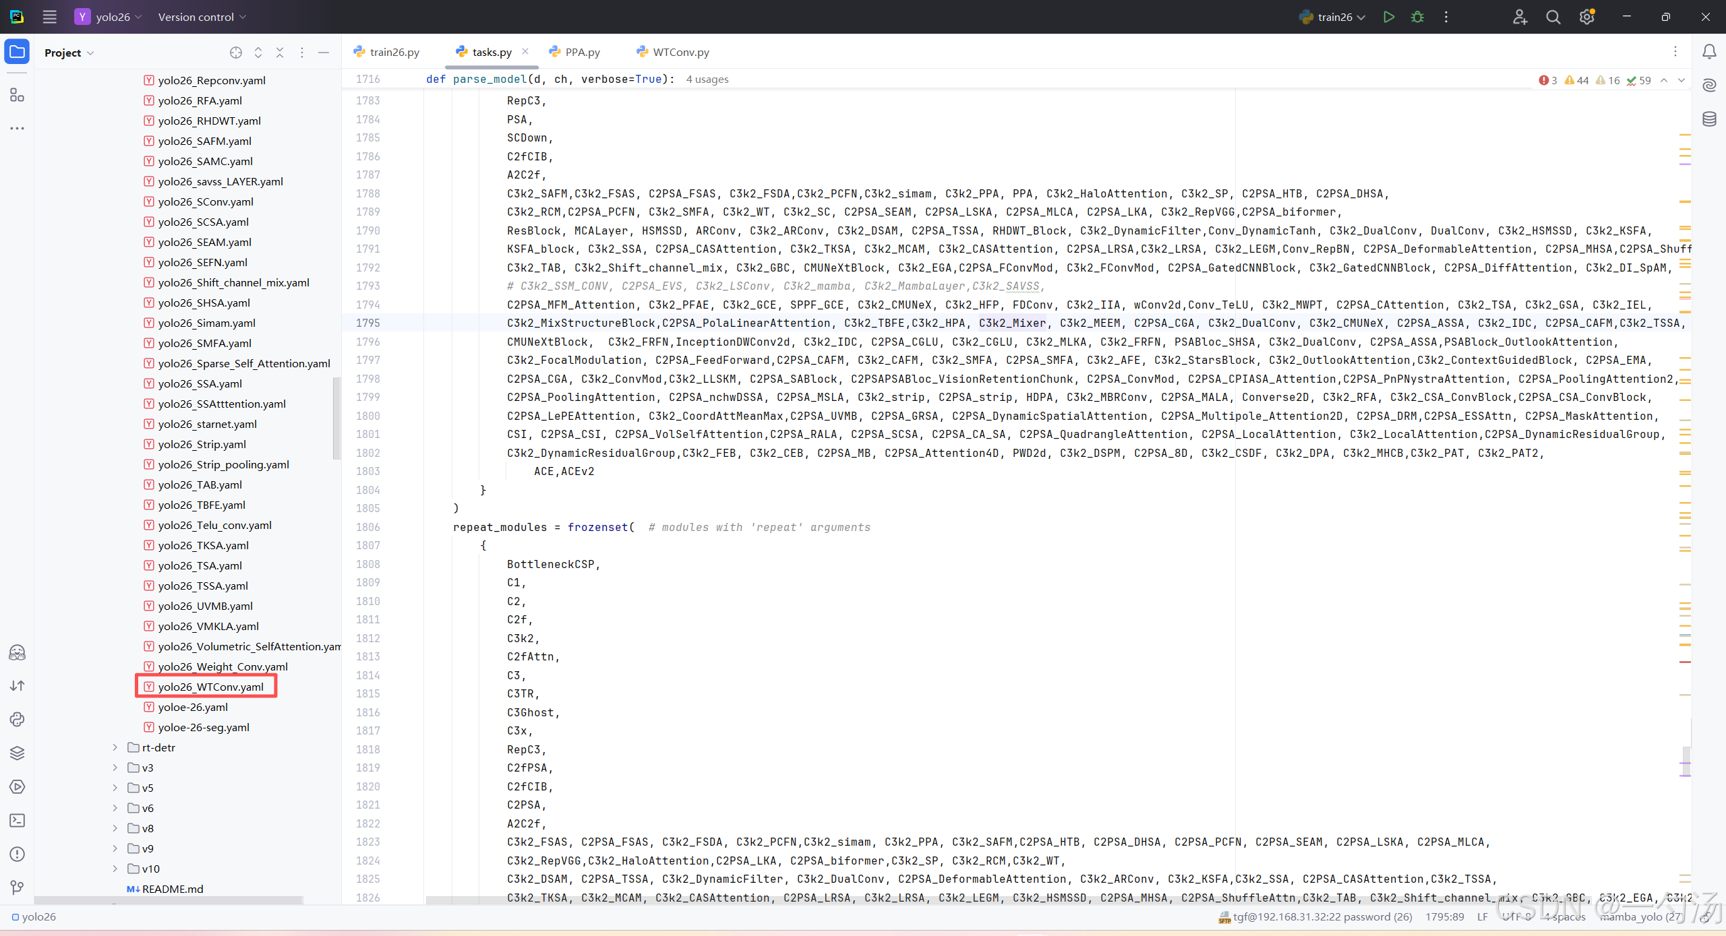Expand the rt-detr folder
Image resolution: width=1726 pixels, height=936 pixels.
[115, 747]
